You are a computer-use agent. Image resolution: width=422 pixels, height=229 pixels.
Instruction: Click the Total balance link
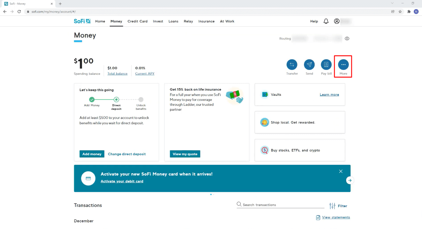click(x=117, y=73)
